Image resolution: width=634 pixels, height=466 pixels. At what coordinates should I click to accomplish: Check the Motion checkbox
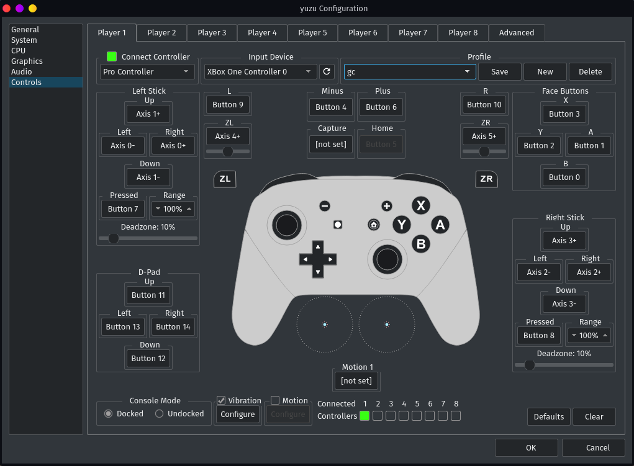(275, 400)
